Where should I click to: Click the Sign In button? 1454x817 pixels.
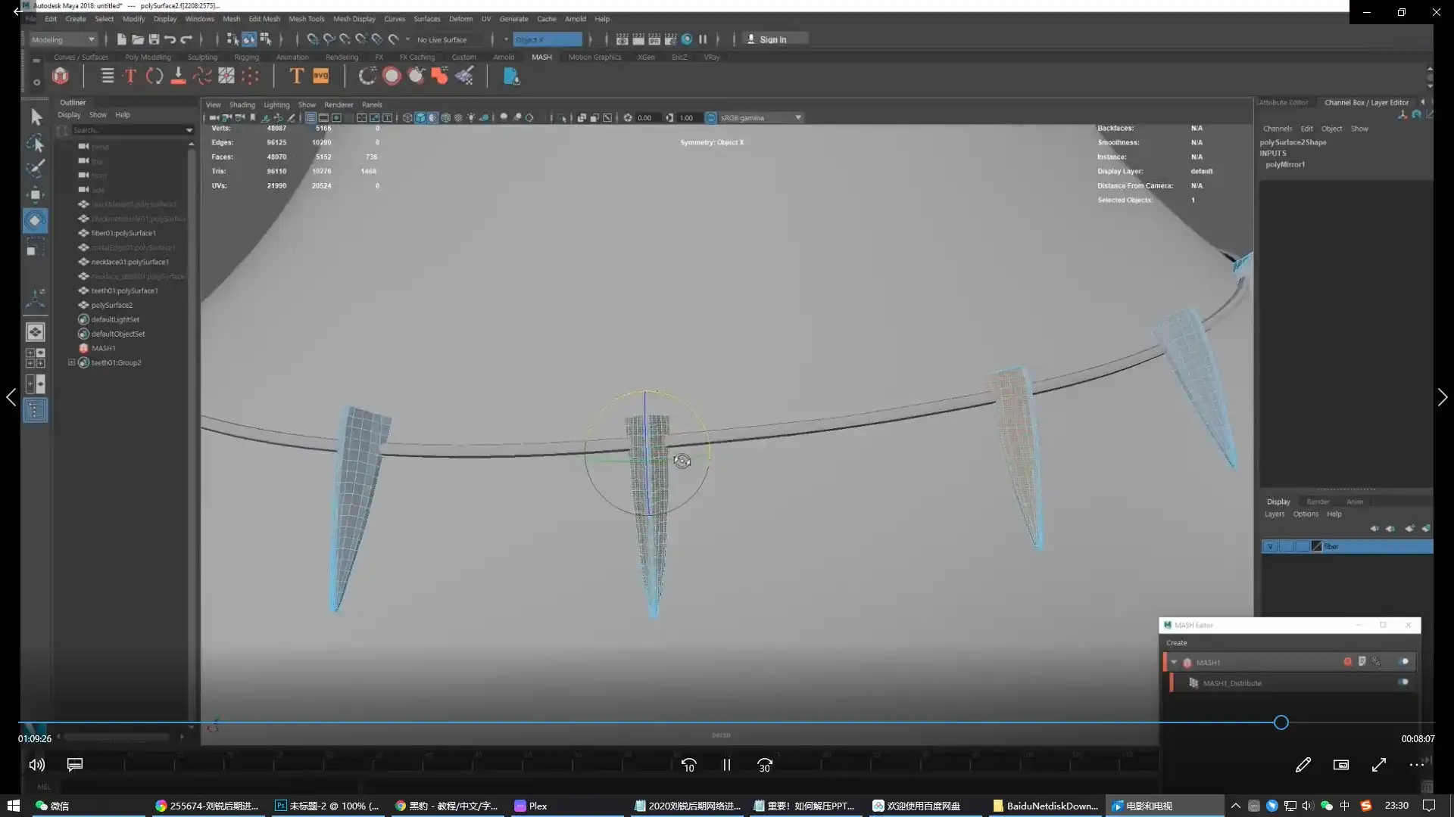[772, 39]
